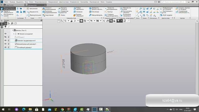199x112 pixels.
Task: Collapse the Деталь (Тел-1) tree node
Action: tap(12, 30)
